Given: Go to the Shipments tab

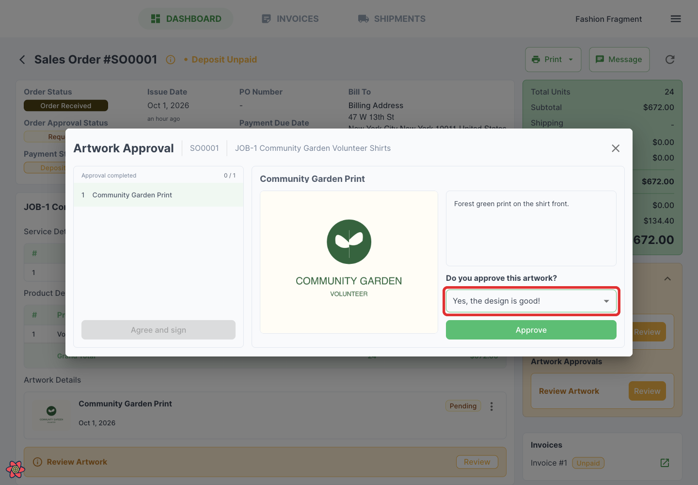Looking at the screenshot, I should pyautogui.click(x=392, y=19).
